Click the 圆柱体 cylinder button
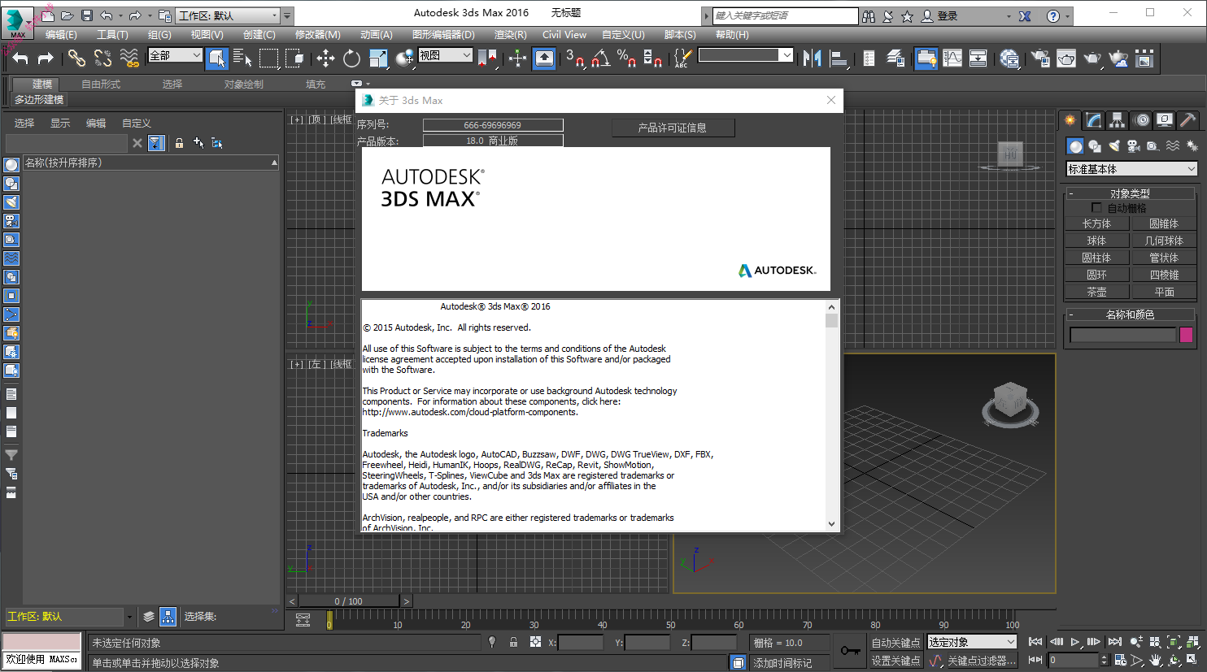Screen dimensions: 1207x672 coord(1096,258)
